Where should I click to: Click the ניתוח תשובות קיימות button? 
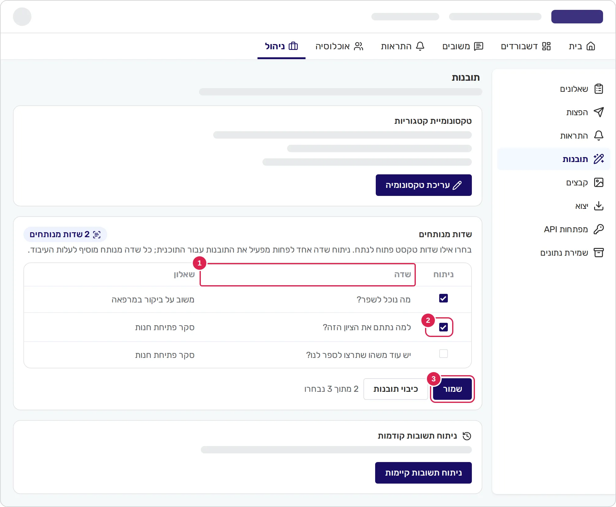(423, 473)
